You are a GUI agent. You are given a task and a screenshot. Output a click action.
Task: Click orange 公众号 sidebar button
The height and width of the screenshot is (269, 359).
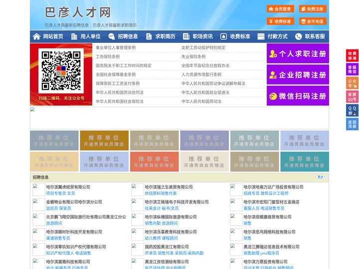pyautogui.click(x=352, y=83)
